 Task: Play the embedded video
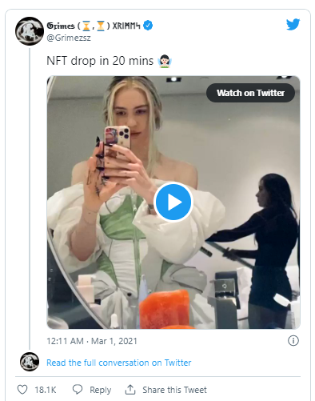point(173,203)
